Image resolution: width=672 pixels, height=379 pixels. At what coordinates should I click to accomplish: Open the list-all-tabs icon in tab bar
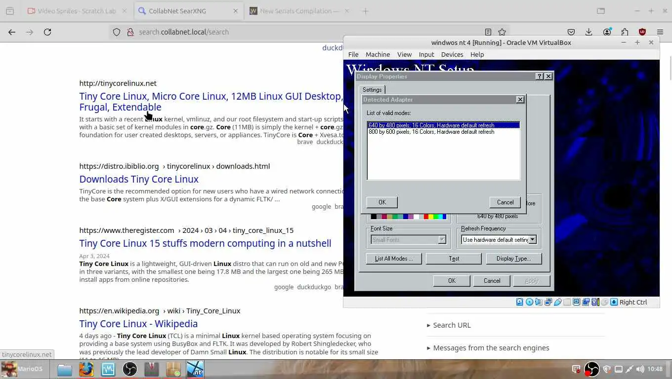coord(601,11)
